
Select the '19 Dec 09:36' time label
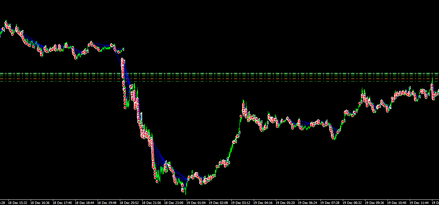tap(375, 203)
